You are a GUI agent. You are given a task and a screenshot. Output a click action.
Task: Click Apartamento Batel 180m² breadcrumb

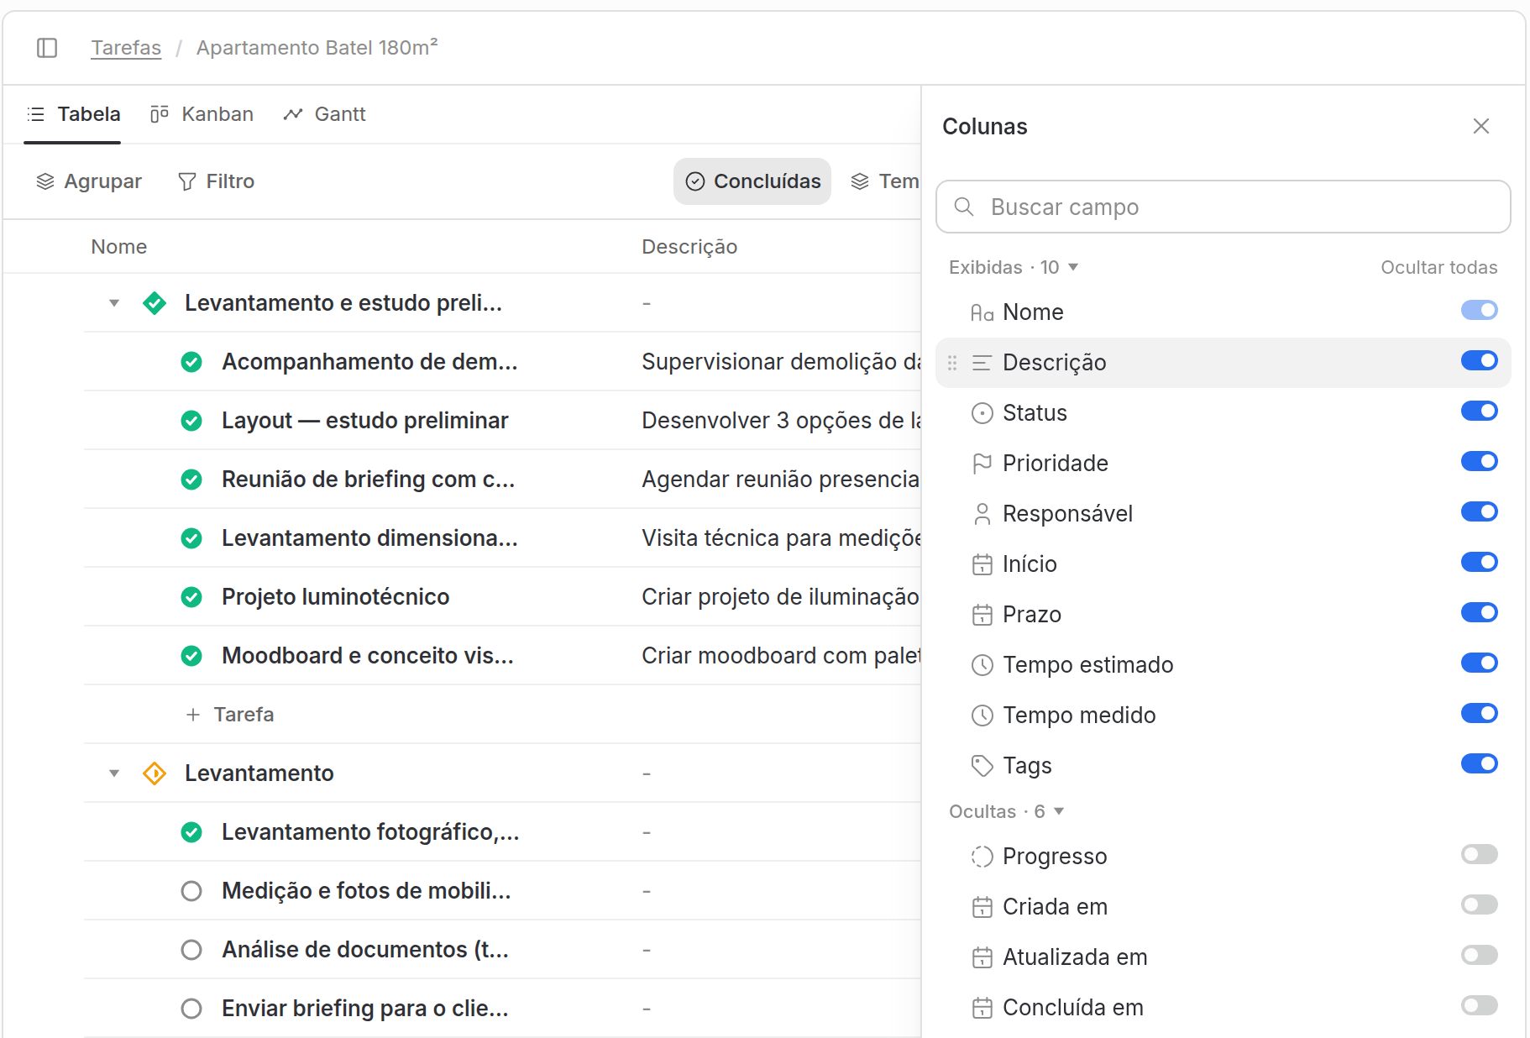[317, 48]
